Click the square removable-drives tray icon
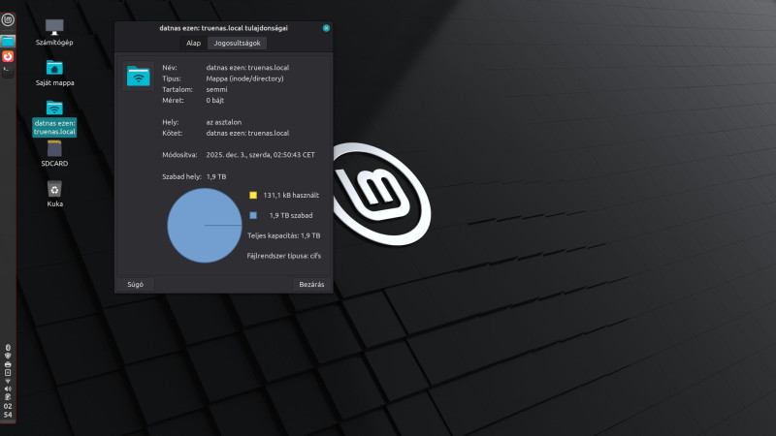776x436 pixels. pyautogui.click(x=8, y=373)
